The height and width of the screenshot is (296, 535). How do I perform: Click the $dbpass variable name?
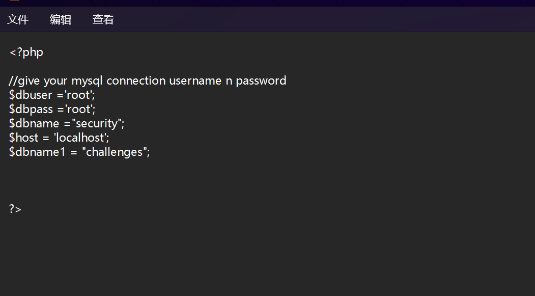pos(31,109)
